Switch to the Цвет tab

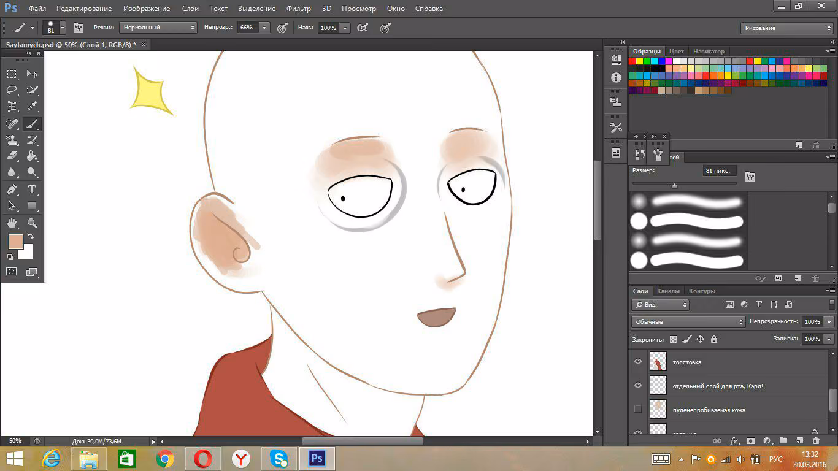[677, 52]
